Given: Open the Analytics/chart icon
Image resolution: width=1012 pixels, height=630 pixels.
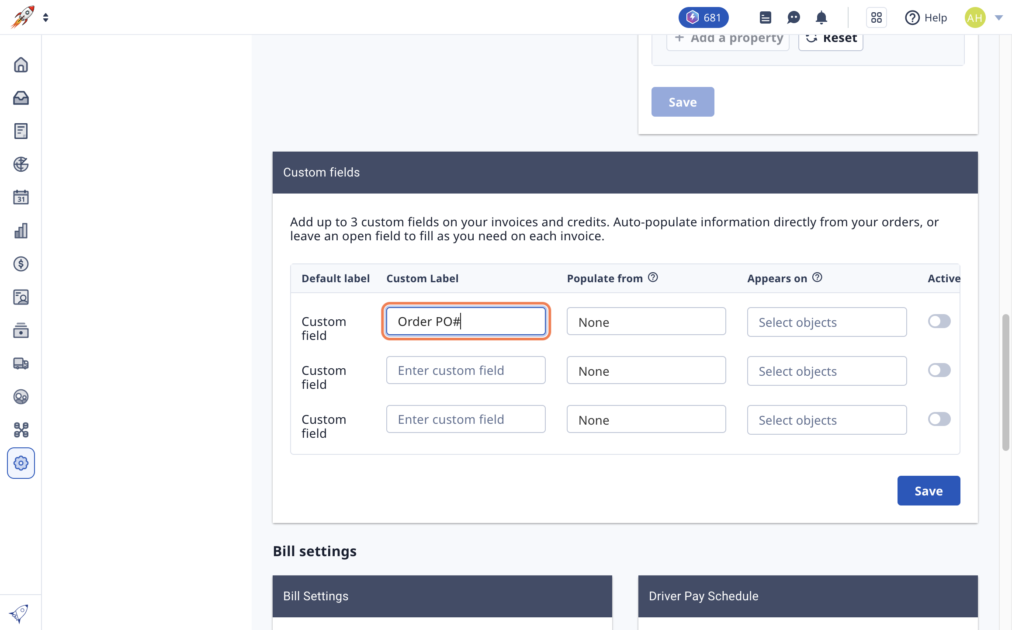Looking at the screenshot, I should pyautogui.click(x=21, y=230).
